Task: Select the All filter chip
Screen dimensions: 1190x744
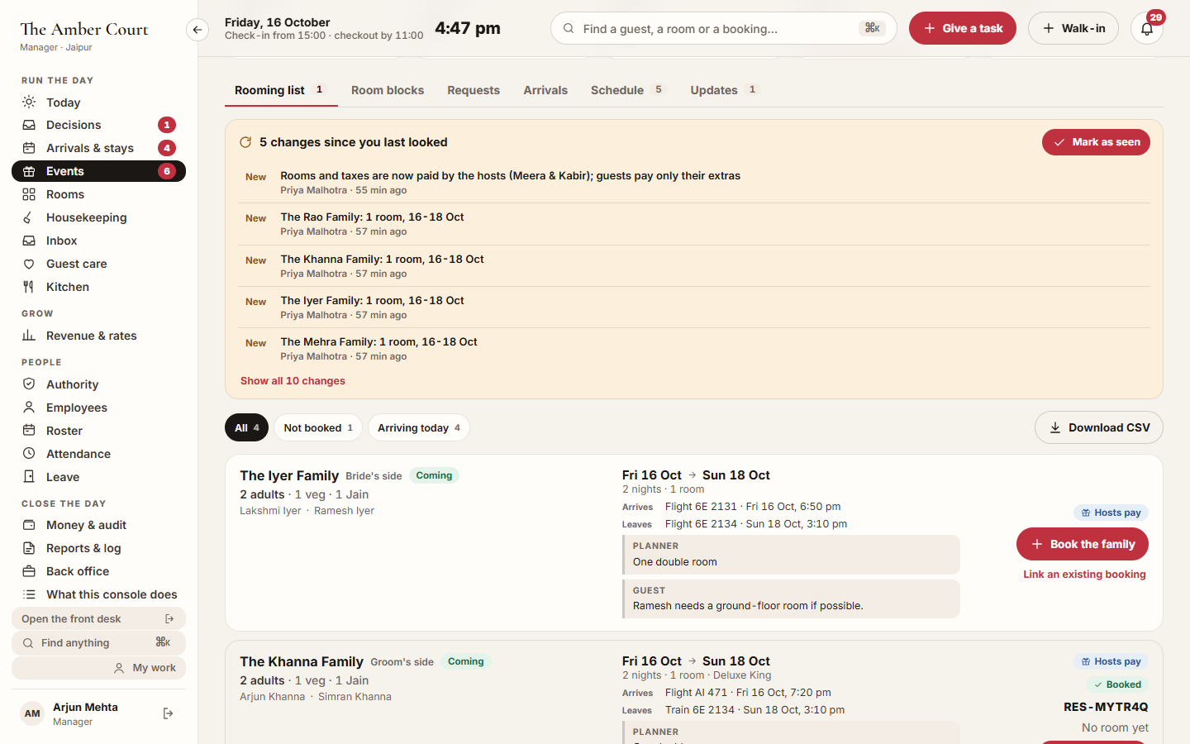Action: (246, 427)
